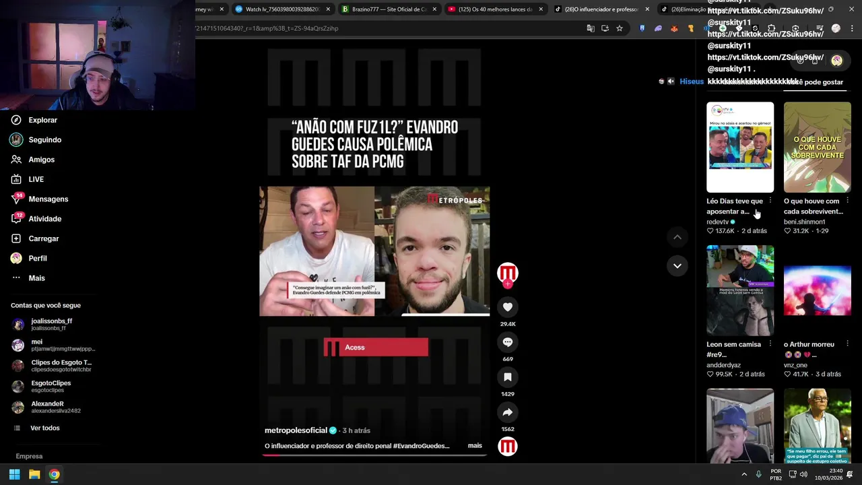The image size is (862, 485).
Task: Open vnz_one channel link
Action: 795,365
